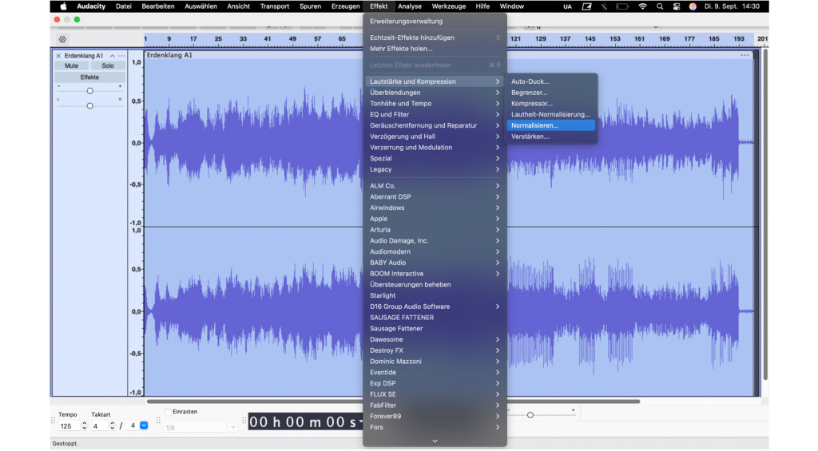Close the Erdenklang A1 track with X

point(58,56)
